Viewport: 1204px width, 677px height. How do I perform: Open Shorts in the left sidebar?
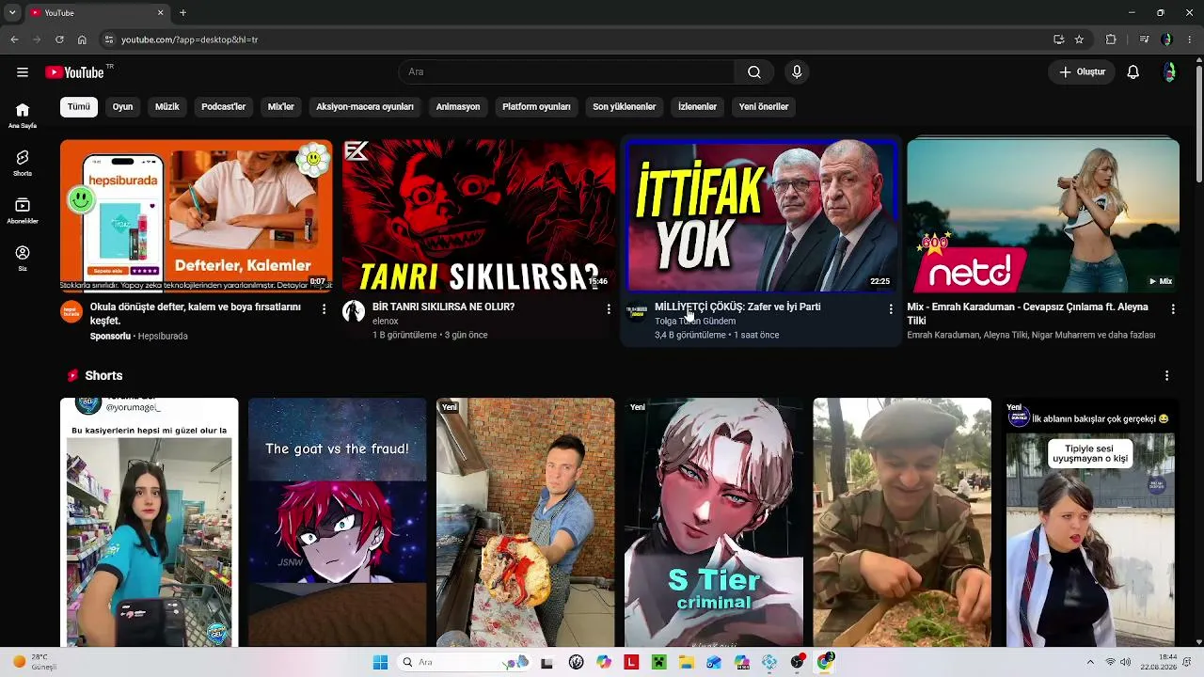[x=23, y=164]
